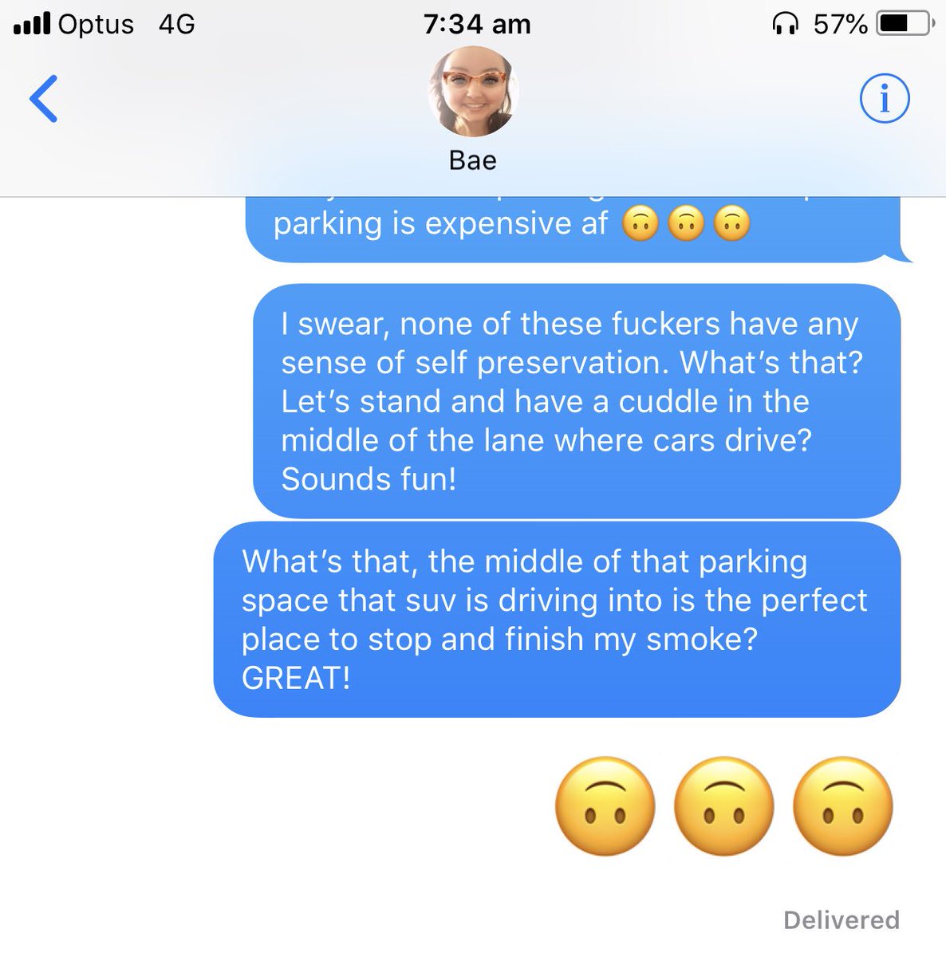946x957 pixels.
Task: Tap the first large upside-down face emoji
Action: tap(605, 806)
